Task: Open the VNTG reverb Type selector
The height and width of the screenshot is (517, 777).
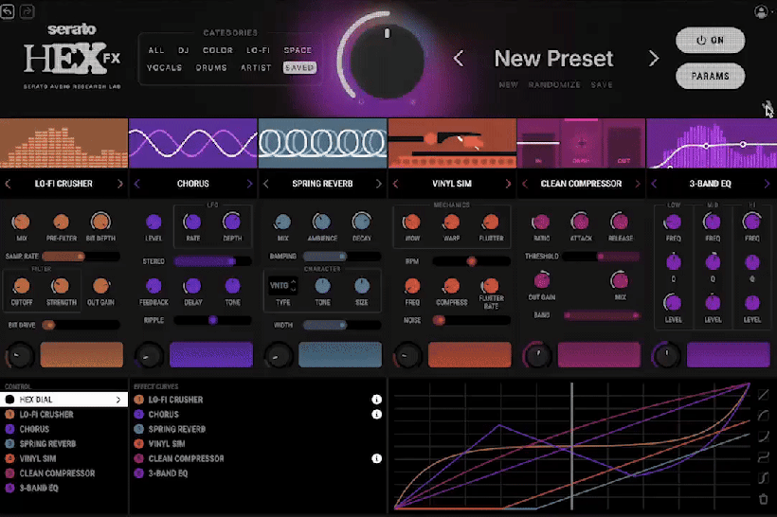Action: coord(283,285)
